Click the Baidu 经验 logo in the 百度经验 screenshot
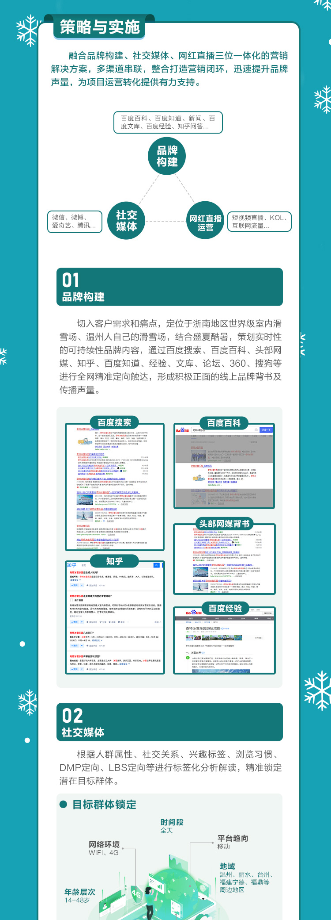331x920 pixels. point(193,613)
